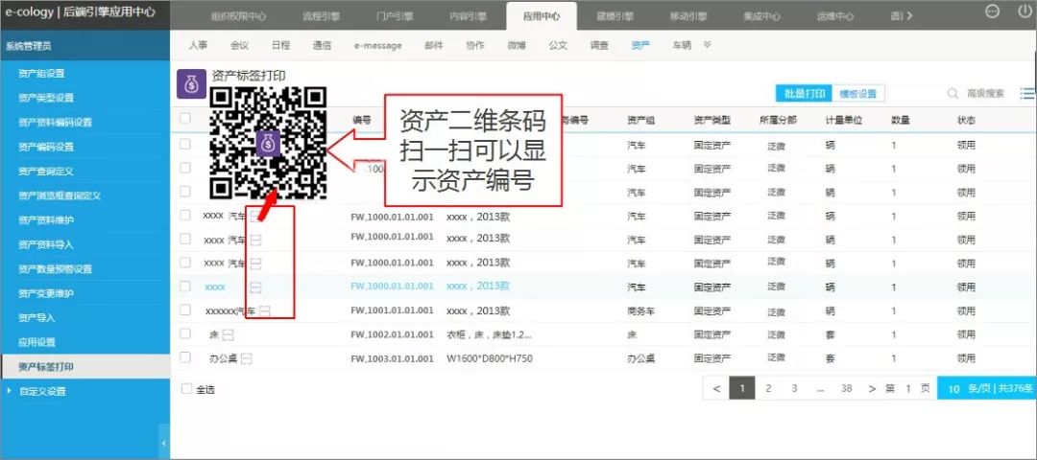This screenshot has height=460, width=1037.
Task: Check the xxxxxx汽车 row checkbox
Action: [185, 310]
